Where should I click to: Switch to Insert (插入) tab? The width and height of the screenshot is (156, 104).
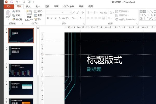pos(28,6)
